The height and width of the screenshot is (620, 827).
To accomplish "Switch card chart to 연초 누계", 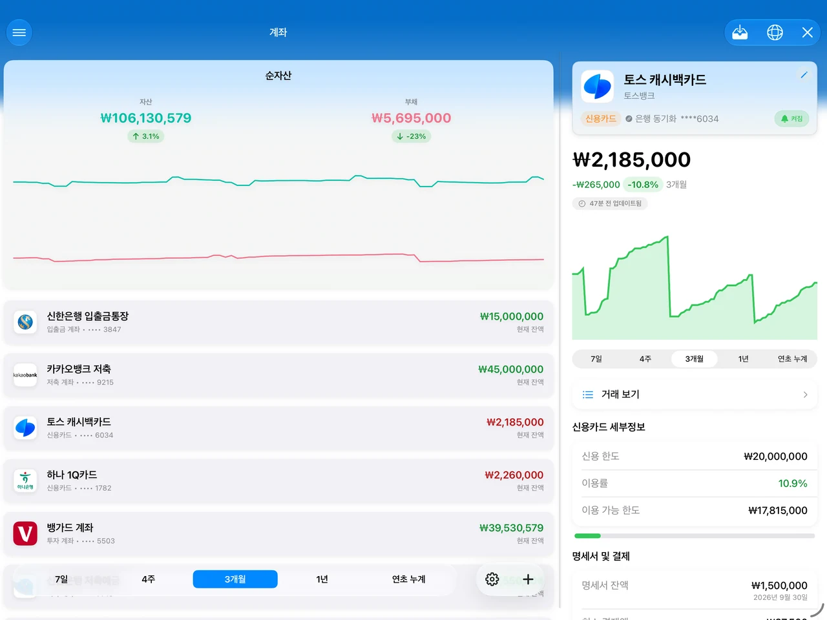I will click(x=793, y=359).
